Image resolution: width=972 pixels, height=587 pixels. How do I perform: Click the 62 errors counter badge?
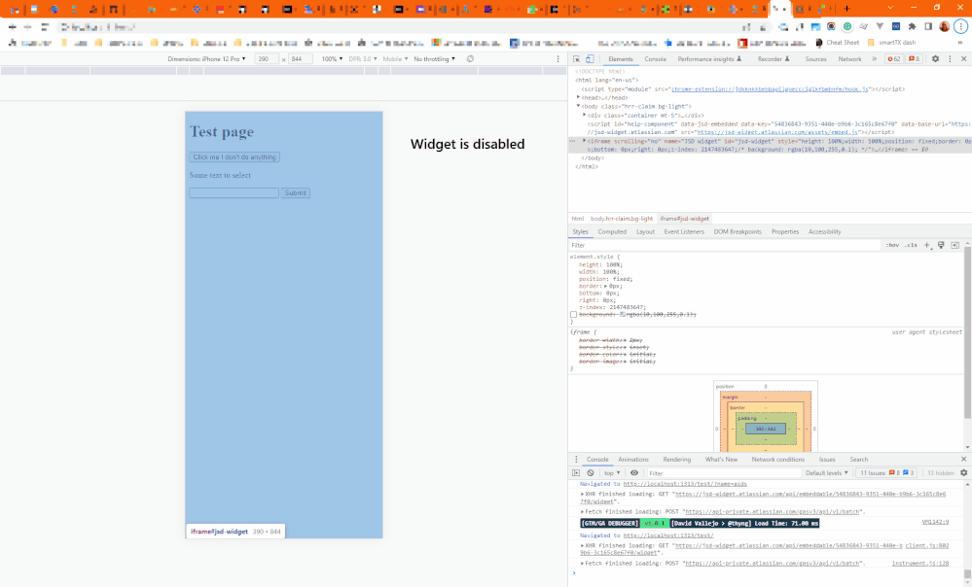pyautogui.click(x=893, y=59)
